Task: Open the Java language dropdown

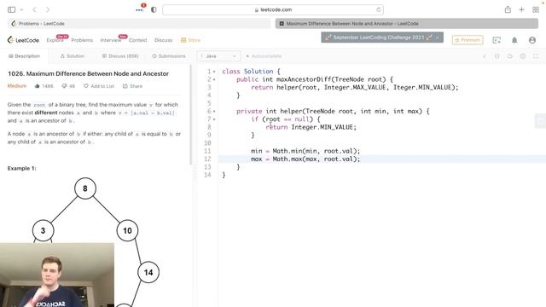Action: point(218,56)
